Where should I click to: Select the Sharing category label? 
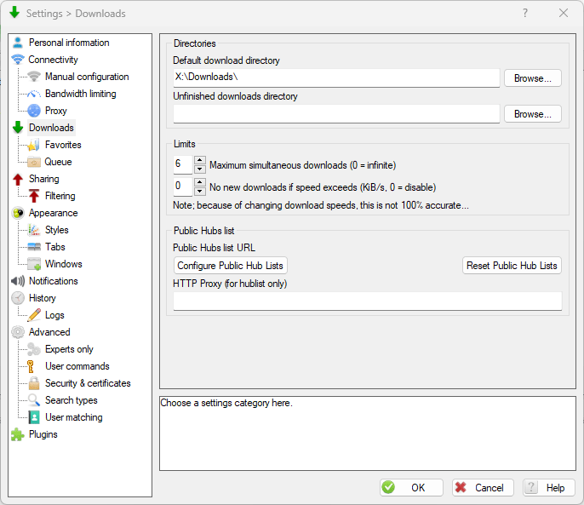[44, 179]
